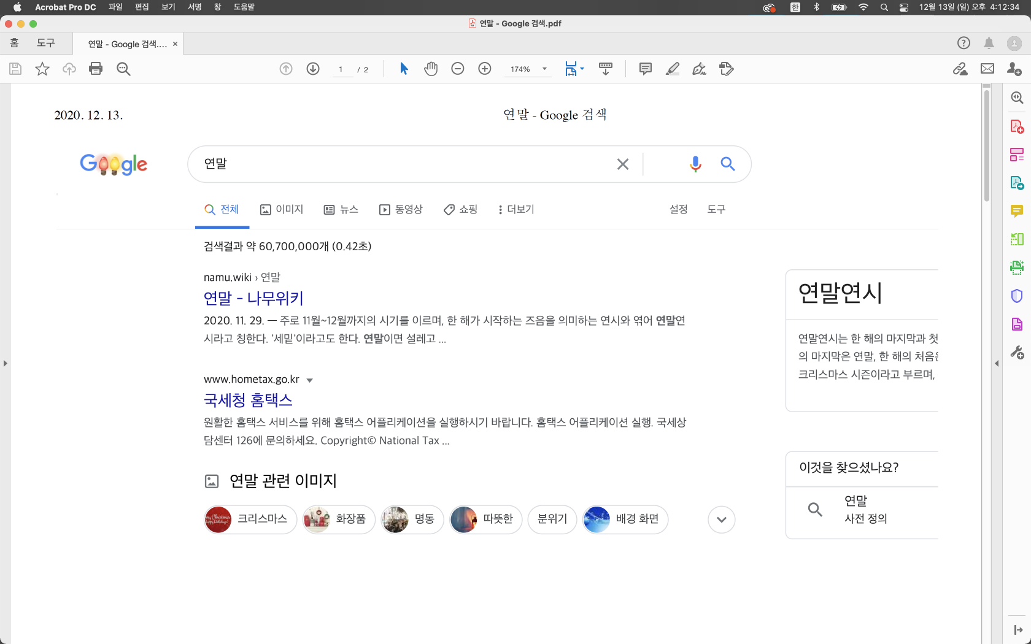Zoom out with minus icon

tap(458, 69)
